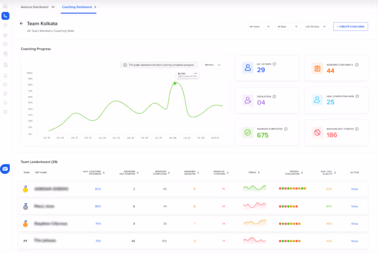The height and width of the screenshot is (253, 378).
Task: Open the Last 30 Days dropdown
Action: pos(316,26)
